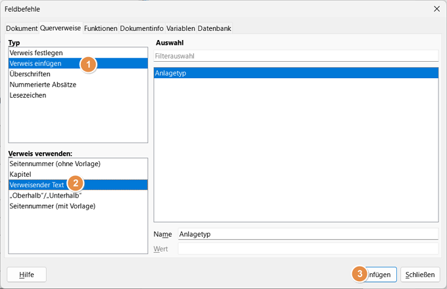Select 'Verweis festlegen' in Typ list

(38, 52)
